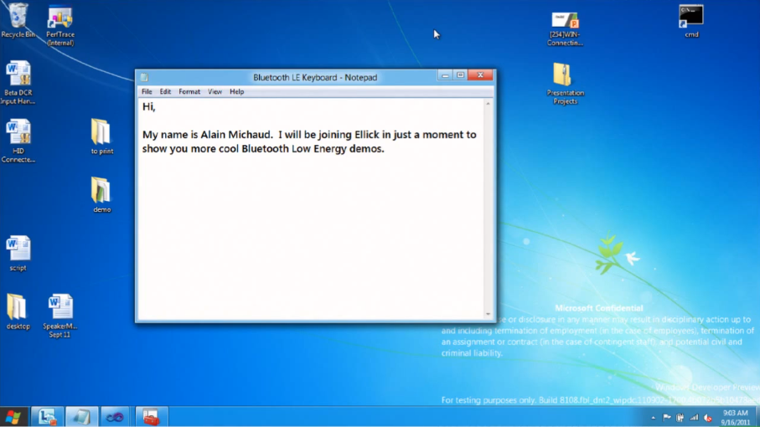760x427 pixels.
Task: Click the power plug tray icon
Action: click(680, 417)
